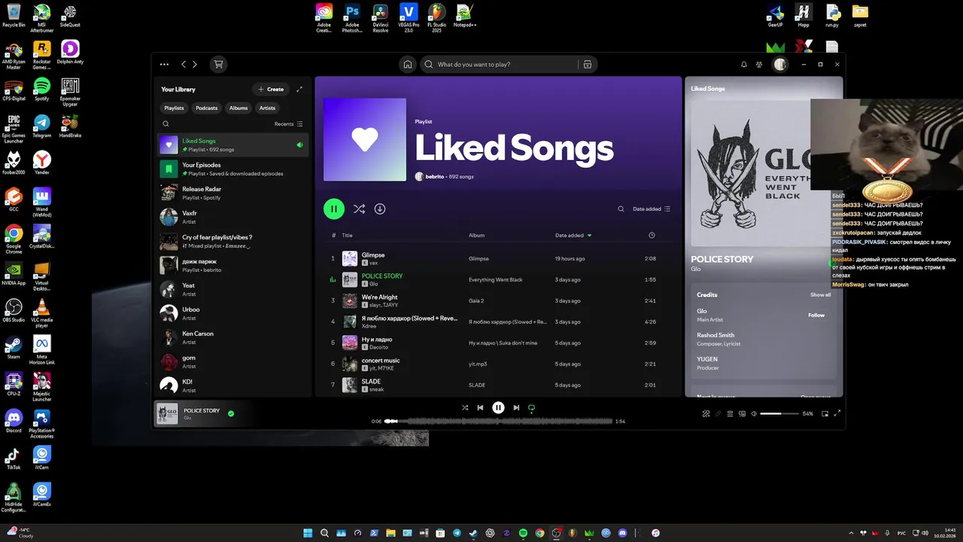Pause using the big green button
This screenshot has width=963, height=542.
coord(334,209)
